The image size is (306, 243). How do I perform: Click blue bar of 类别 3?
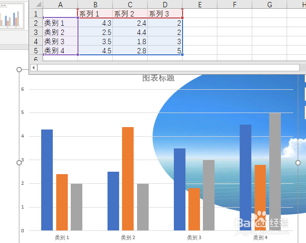coord(180,189)
